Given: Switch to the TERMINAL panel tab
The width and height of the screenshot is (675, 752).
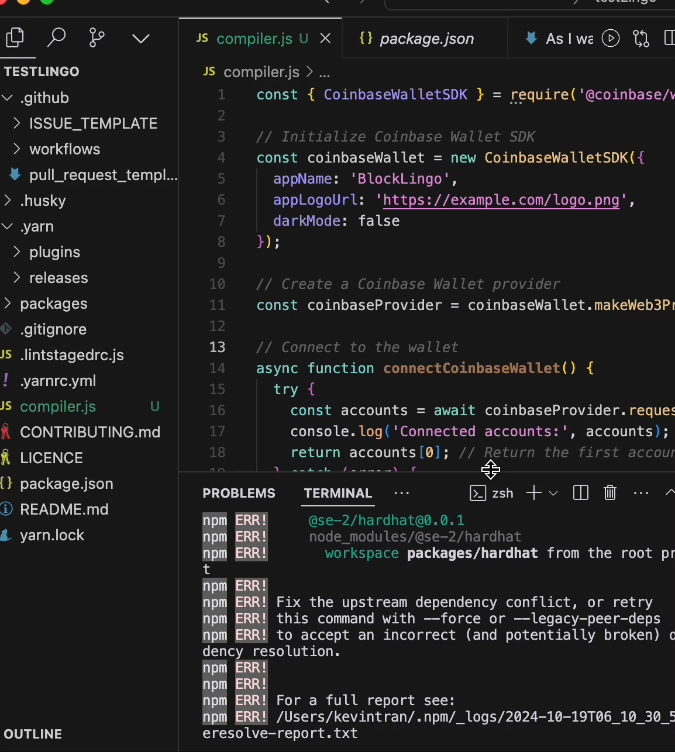Looking at the screenshot, I should pos(338,493).
